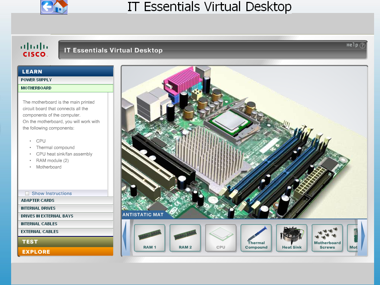380x285 pixels.
Task: Expand the External Cables section
Action: 65,232
